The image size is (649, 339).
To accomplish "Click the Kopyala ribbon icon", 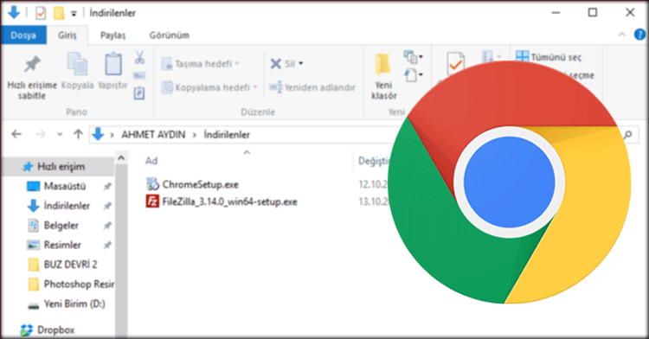I will click(x=77, y=64).
